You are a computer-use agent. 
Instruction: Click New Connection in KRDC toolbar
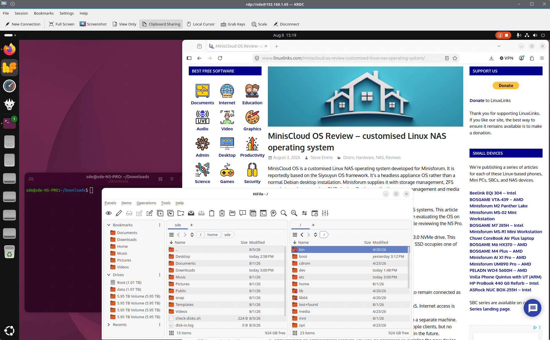click(23, 24)
